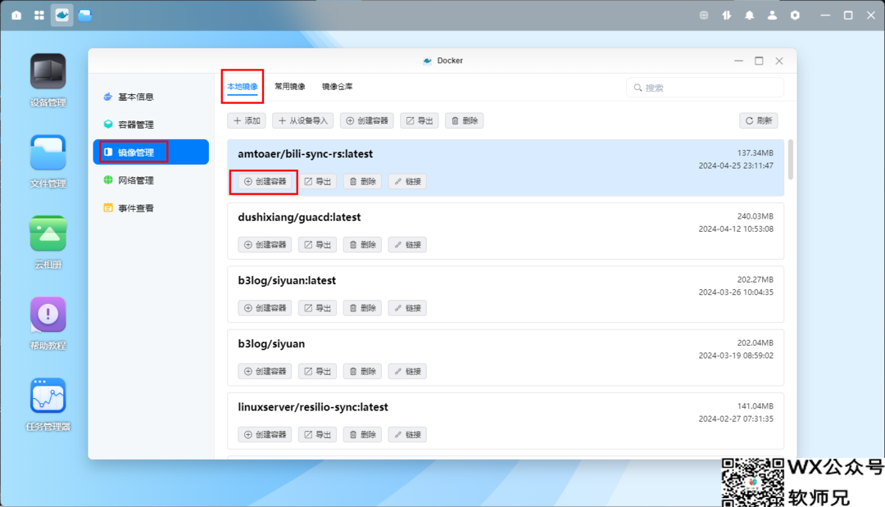Screen dimensions: 885x507
Task: Go to 容器管理 in Docker sidebar
Action: 152,124
